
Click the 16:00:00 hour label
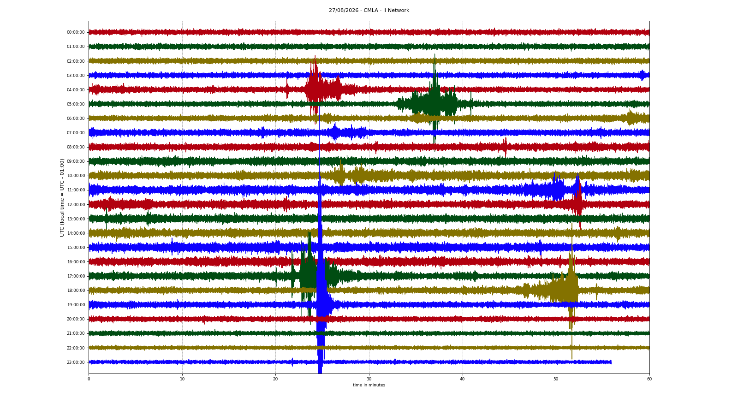pyautogui.click(x=76, y=262)
